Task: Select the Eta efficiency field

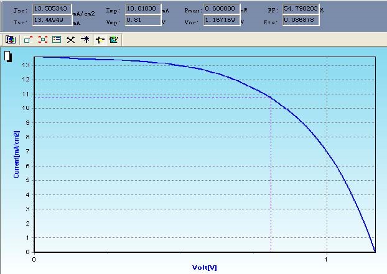Action: (x=301, y=20)
